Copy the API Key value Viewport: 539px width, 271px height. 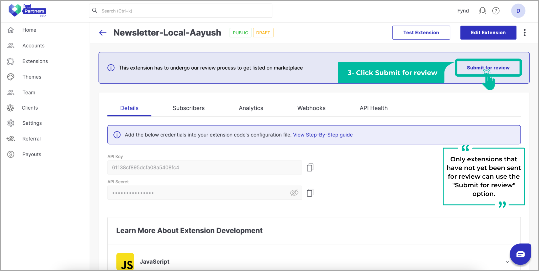(310, 167)
